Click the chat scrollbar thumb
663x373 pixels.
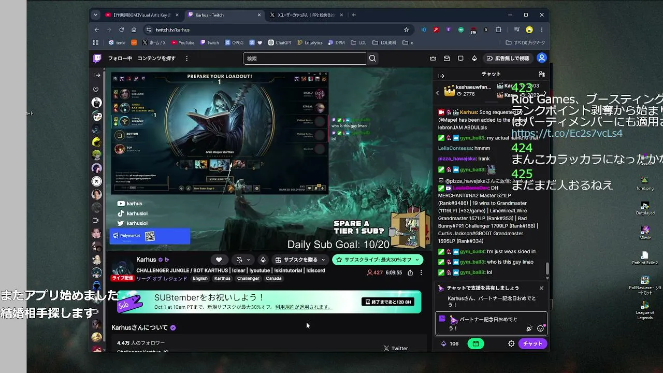(547, 269)
